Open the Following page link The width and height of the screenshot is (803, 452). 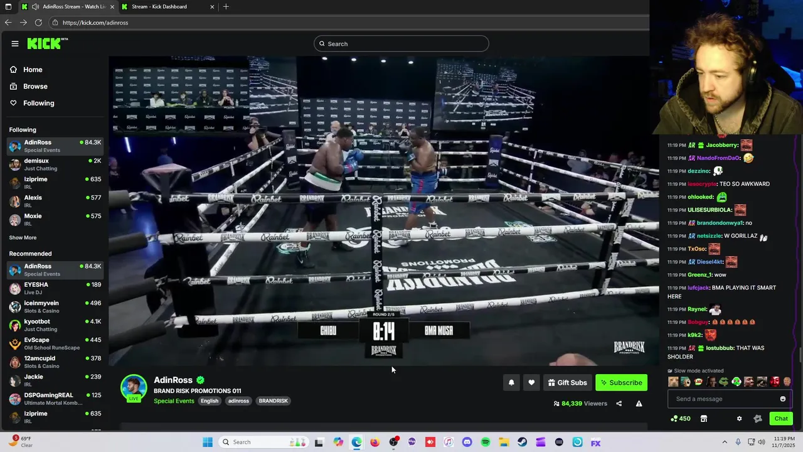pos(39,103)
